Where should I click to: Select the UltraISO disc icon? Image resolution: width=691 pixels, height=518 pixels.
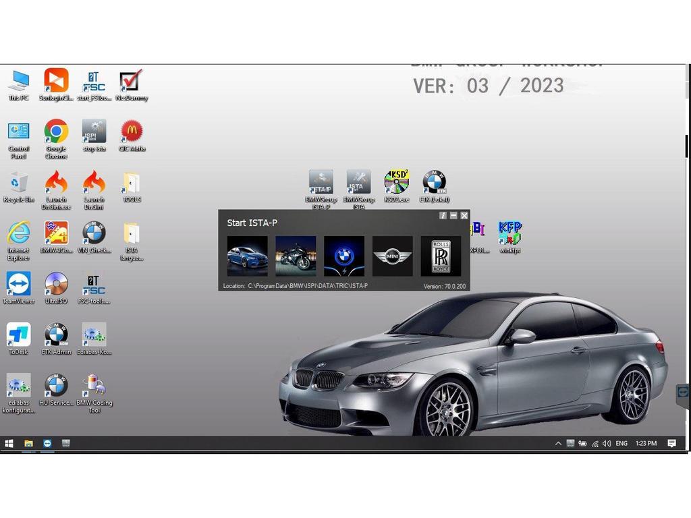click(x=56, y=285)
